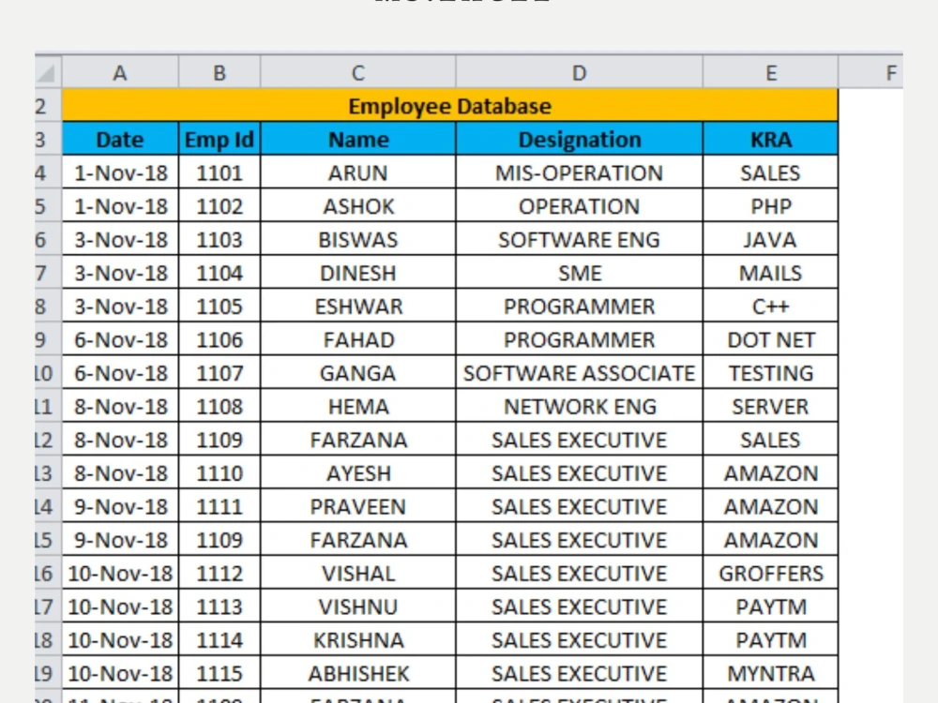Click the cell containing KRISHNA
The height and width of the screenshot is (703, 938).
[x=358, y=640]
